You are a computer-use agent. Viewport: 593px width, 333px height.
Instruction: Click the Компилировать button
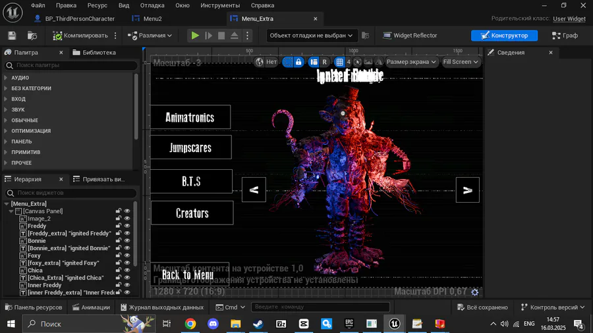80,36
